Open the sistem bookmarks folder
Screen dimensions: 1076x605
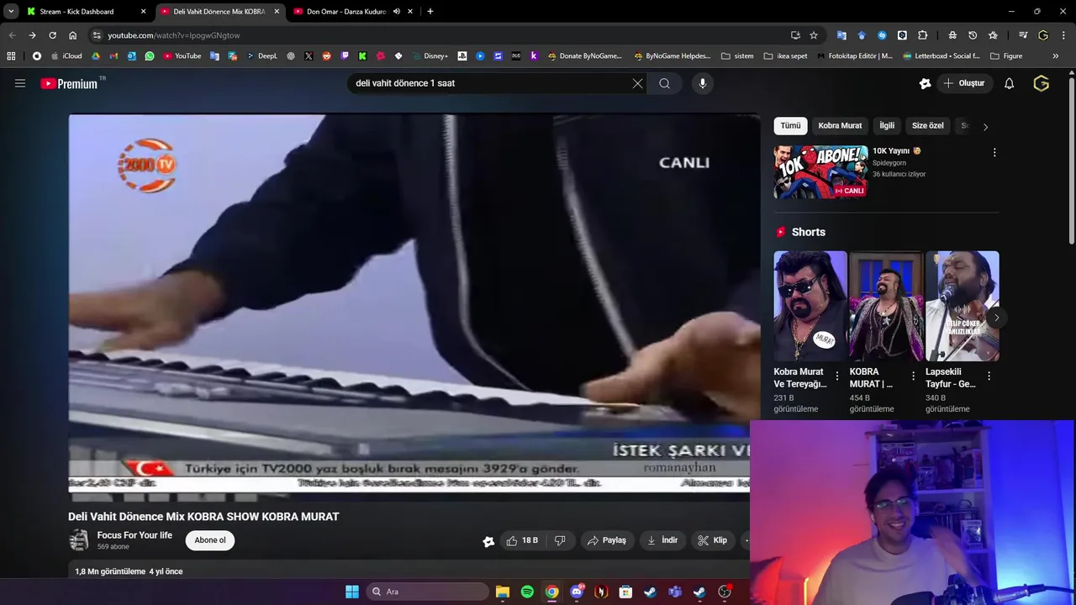[x=737, y=56]
